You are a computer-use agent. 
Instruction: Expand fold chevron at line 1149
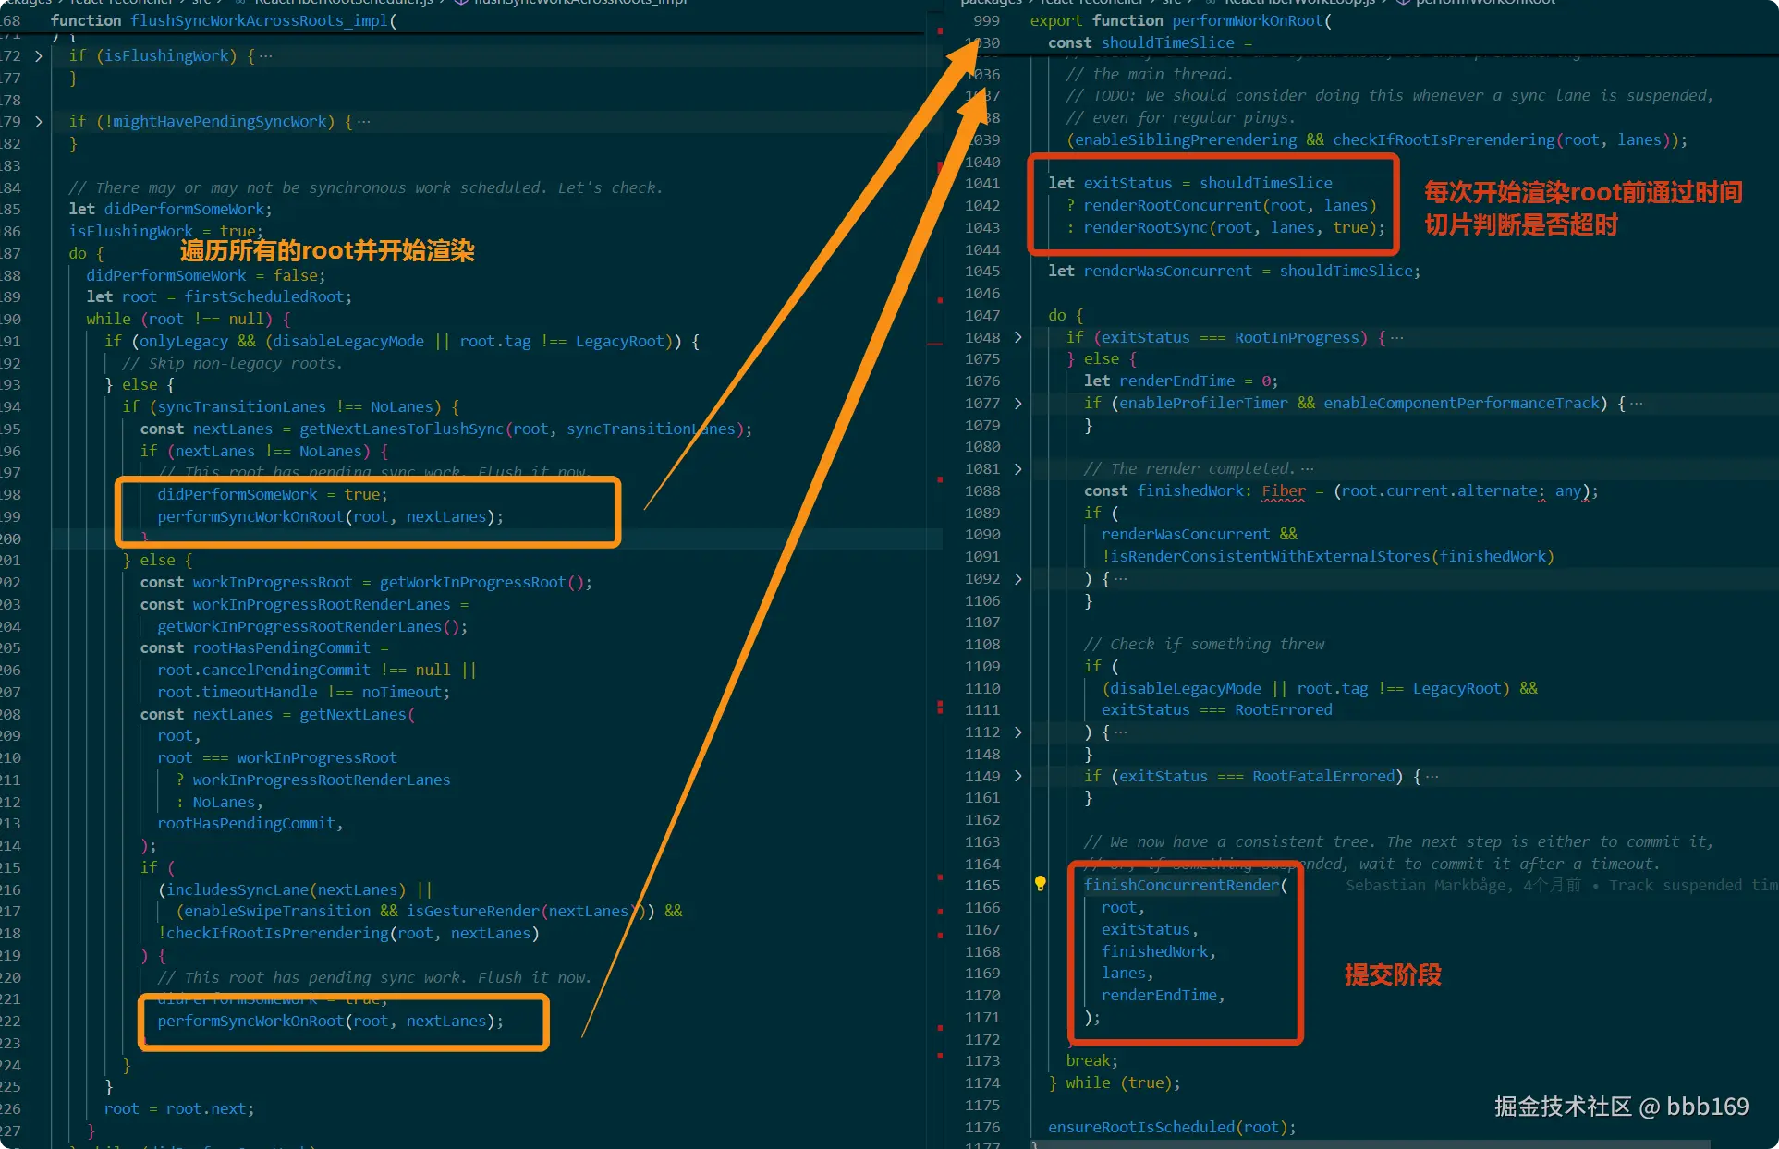(1018, 777)
